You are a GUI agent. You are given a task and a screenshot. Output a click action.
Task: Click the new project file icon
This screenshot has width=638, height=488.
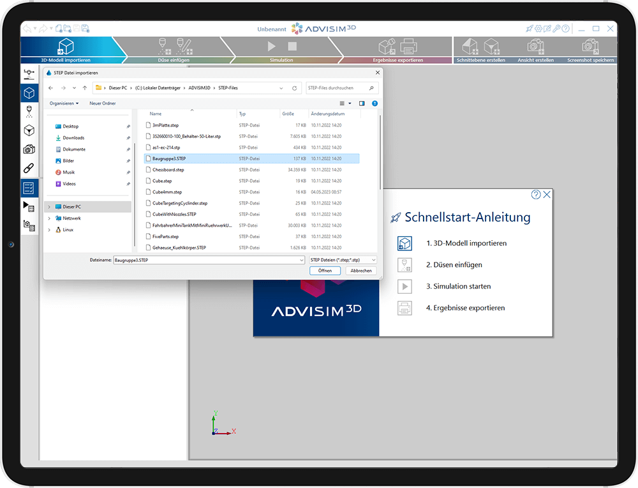59,29
